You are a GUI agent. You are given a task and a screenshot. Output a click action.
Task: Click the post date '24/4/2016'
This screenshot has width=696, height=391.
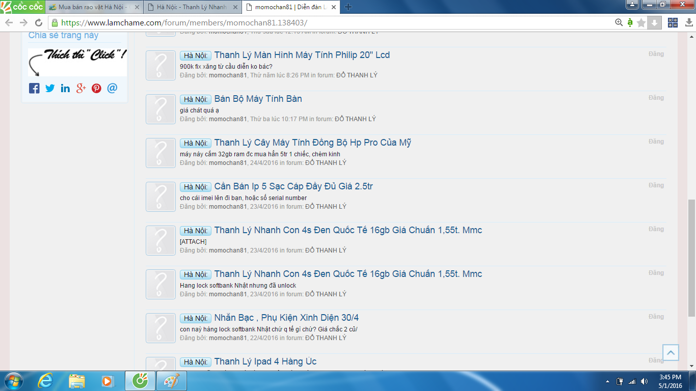pos(264,163)
